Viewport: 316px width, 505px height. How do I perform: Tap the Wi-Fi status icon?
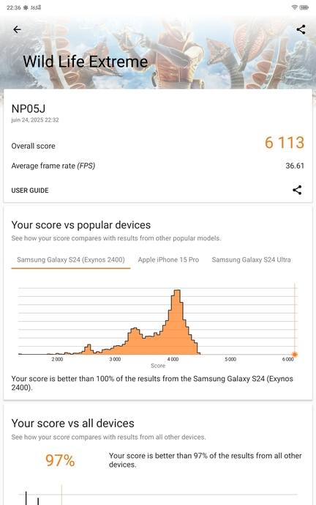tap(295, 7)
